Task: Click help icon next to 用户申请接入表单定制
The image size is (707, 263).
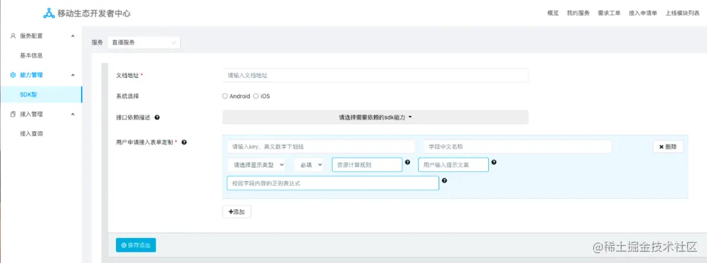Action: tap(184, 142)
